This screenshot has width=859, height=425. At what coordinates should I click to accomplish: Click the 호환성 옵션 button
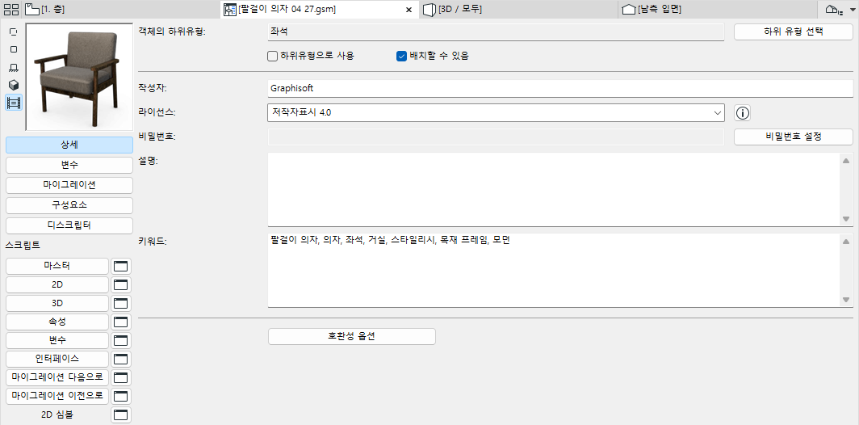[352, 336]
